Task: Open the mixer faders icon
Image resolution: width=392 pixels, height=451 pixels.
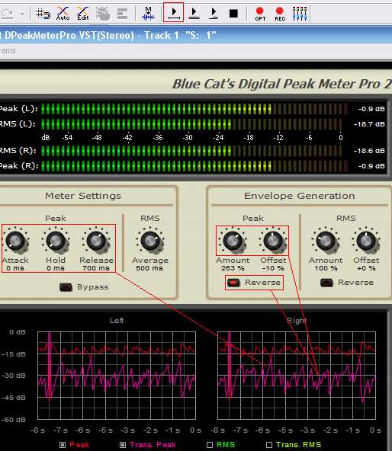Action: (x=300, y=14)
